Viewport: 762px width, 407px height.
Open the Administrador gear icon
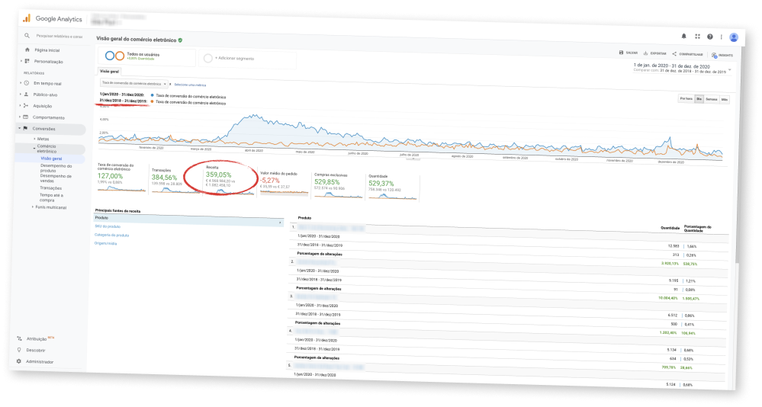pos(20,361)
